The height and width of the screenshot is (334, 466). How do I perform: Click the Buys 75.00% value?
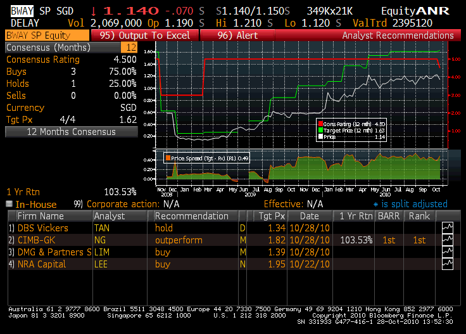[x=122, y=72]
